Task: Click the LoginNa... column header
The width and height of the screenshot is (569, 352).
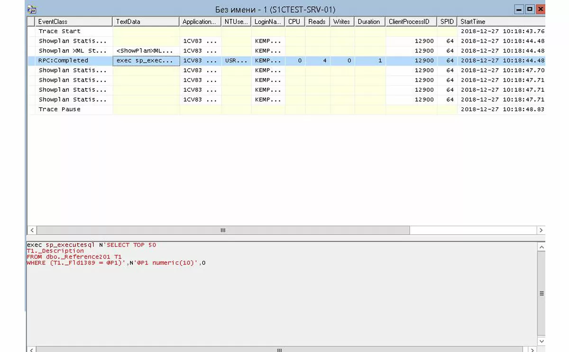Action: click(x=268, y=21)
